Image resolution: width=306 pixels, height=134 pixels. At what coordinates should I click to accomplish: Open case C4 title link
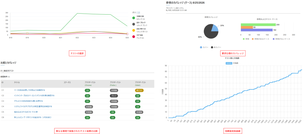tap(33, 106)
